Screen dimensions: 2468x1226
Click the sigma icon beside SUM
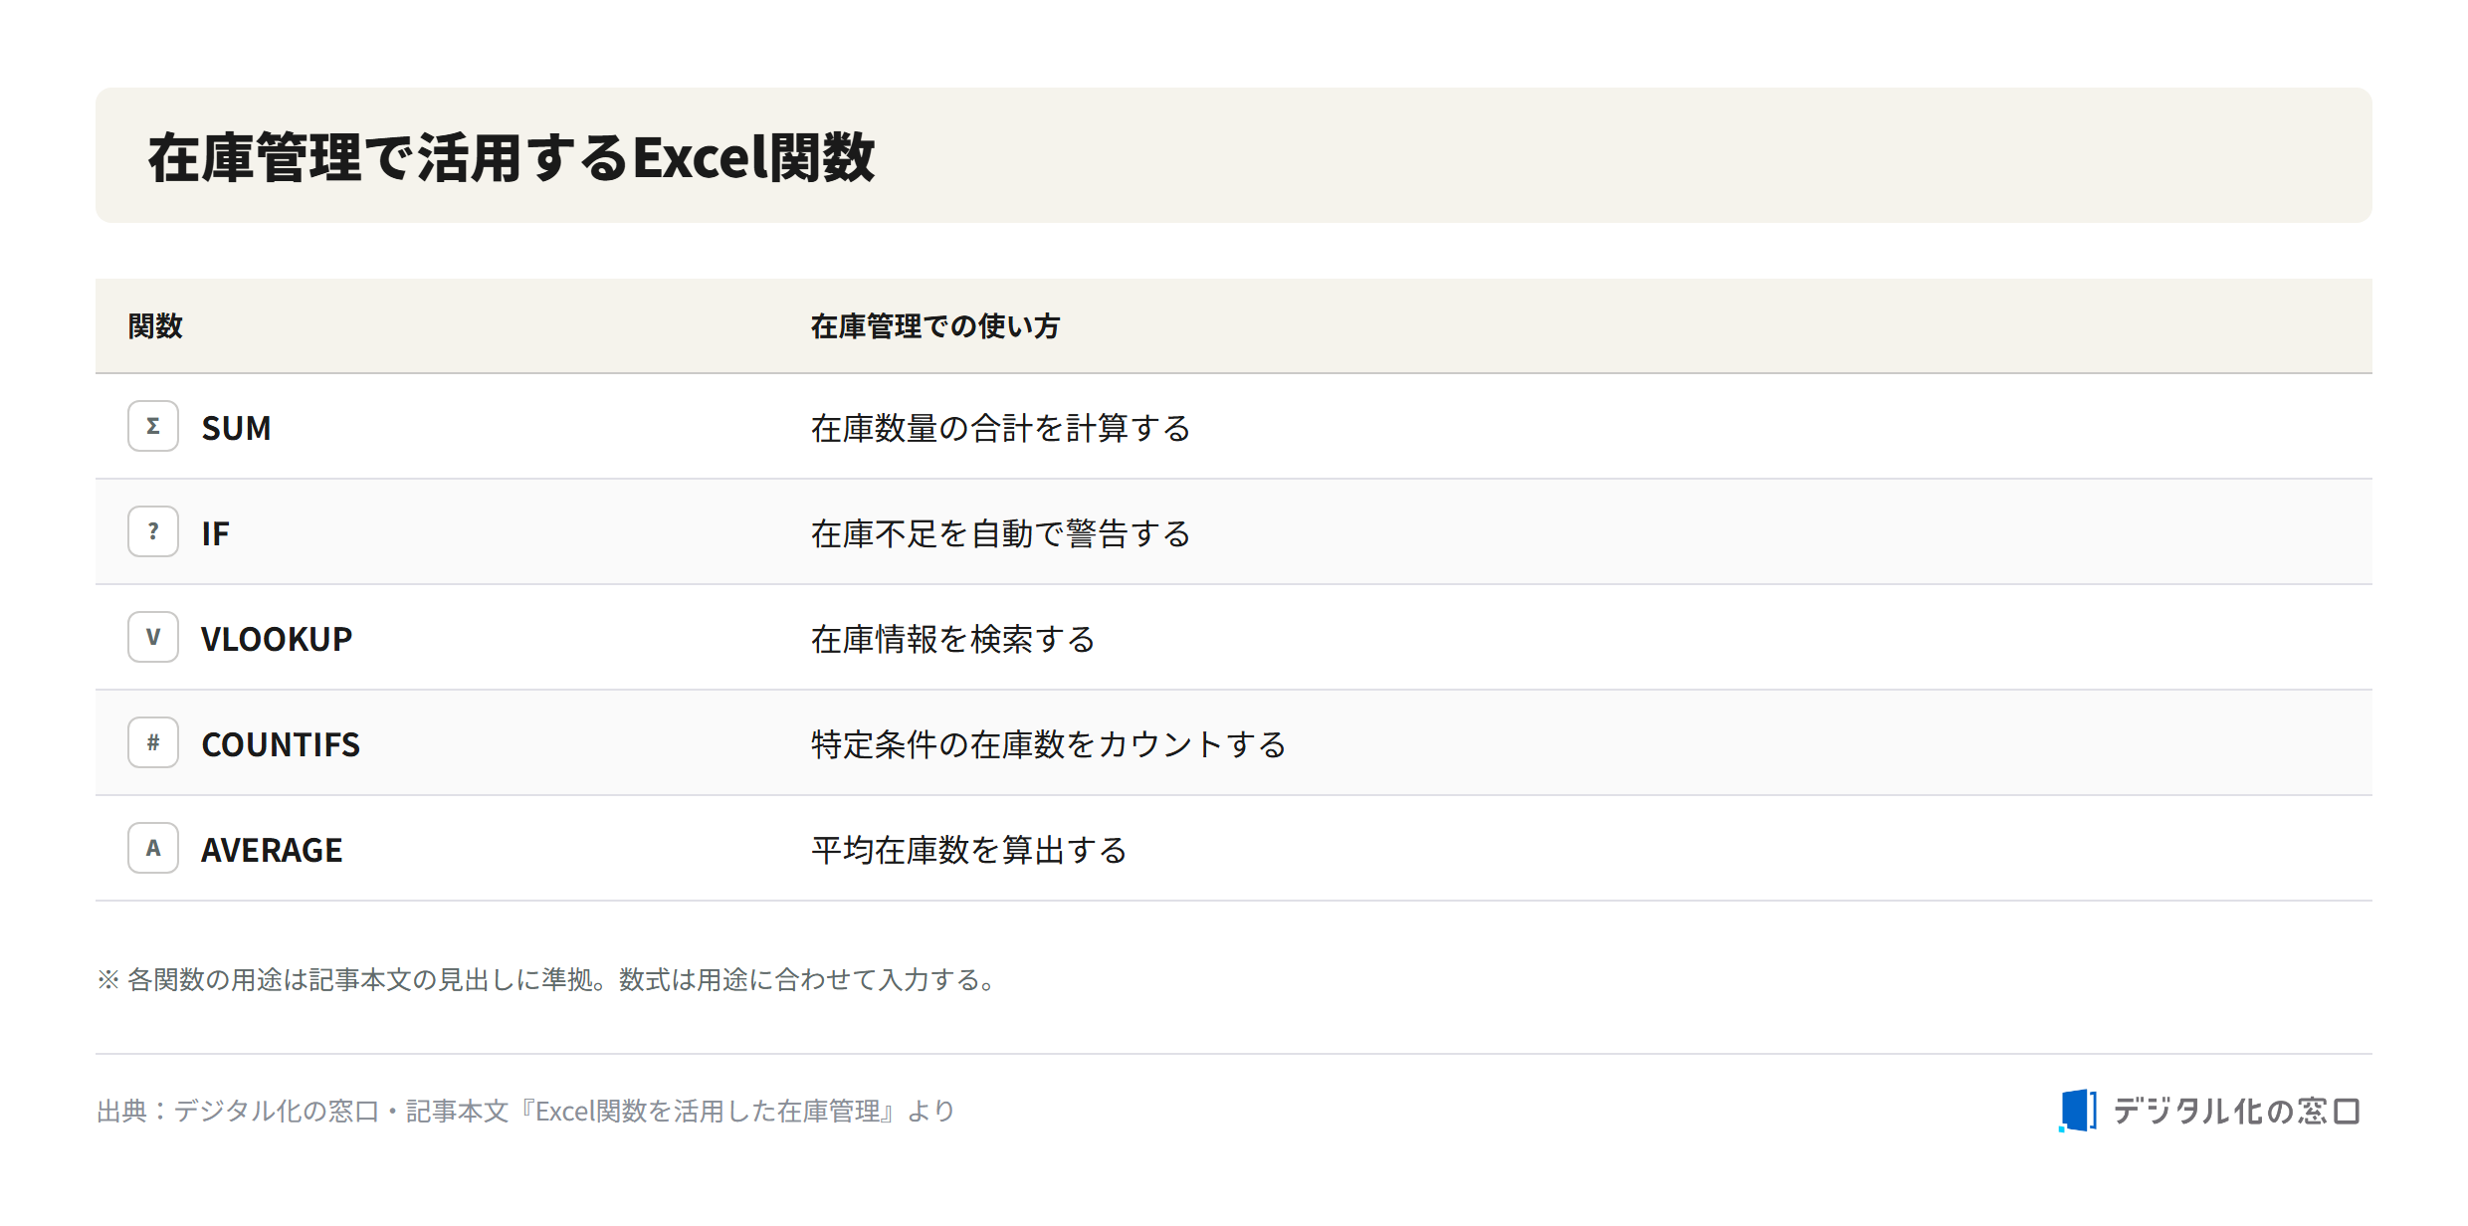coord(153,426)
